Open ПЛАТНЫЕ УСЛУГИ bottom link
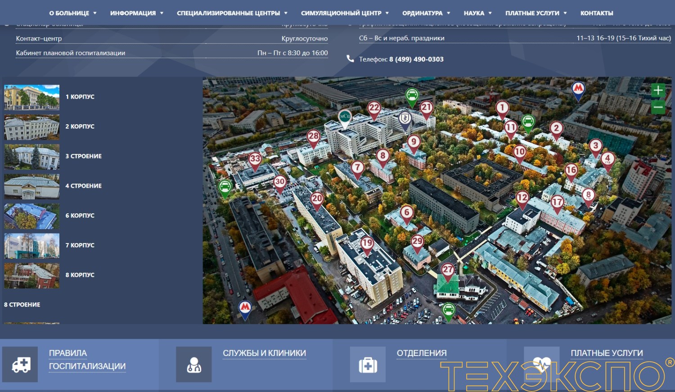675x392 pixels. pyautogui.click(x=607, y=353)
